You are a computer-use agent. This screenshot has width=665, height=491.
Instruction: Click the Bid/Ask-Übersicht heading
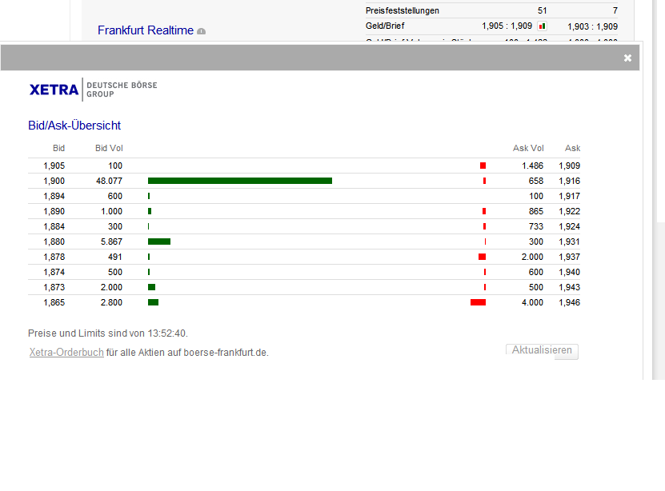(73, 126)
